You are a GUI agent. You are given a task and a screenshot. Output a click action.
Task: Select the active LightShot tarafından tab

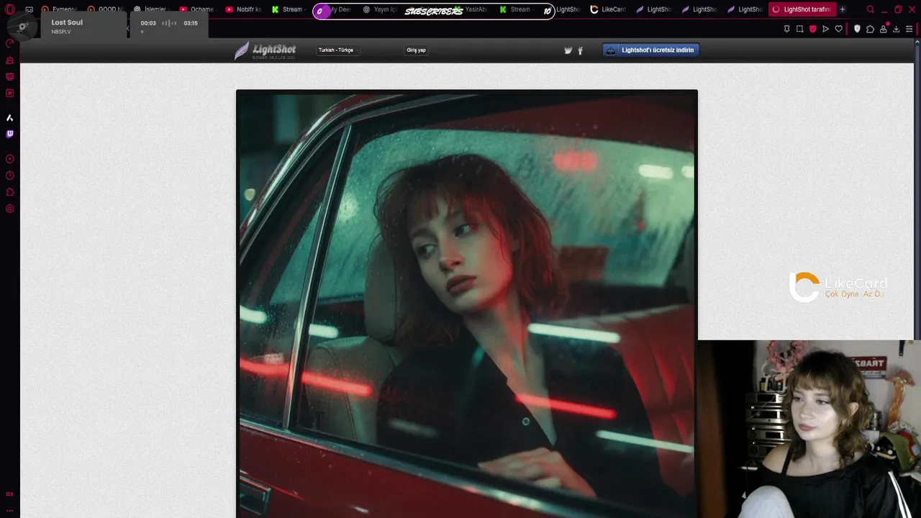click(x=802, y=9)
